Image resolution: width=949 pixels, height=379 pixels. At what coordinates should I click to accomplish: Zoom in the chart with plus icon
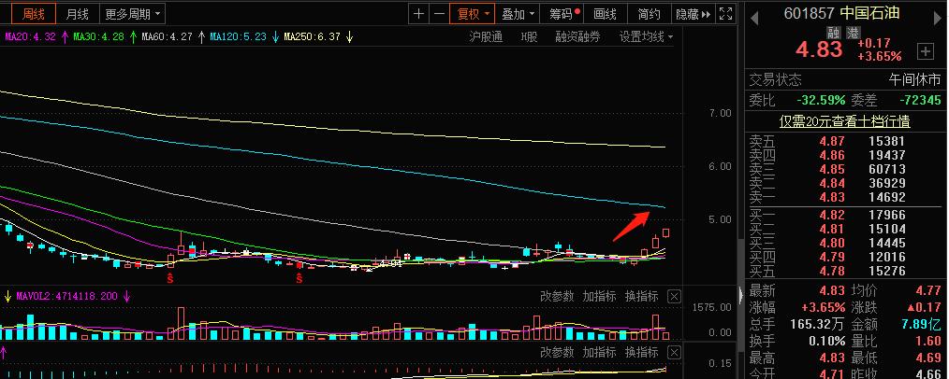tap(419, 13)
